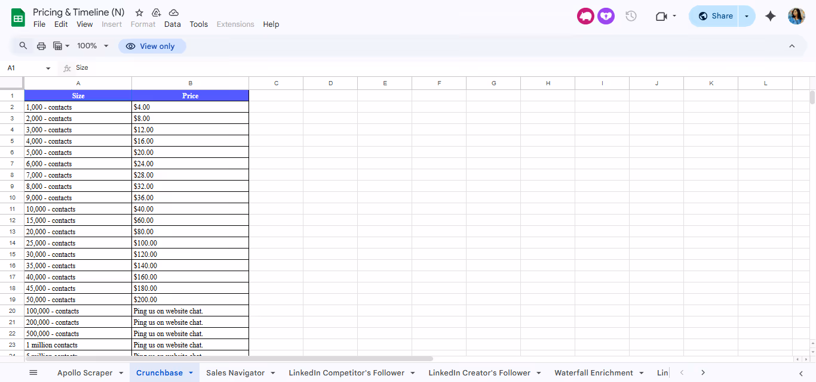Open the name box dropdown arrow
816x382 pixels.
(x=48, y=69)
